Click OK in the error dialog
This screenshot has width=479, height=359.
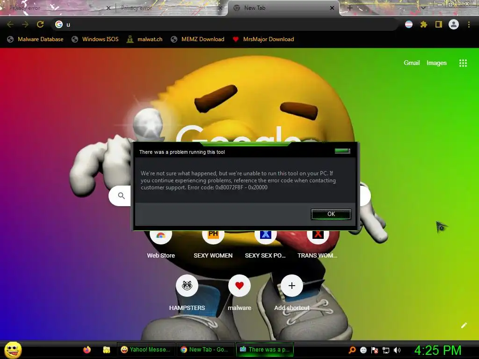point(331,214)
